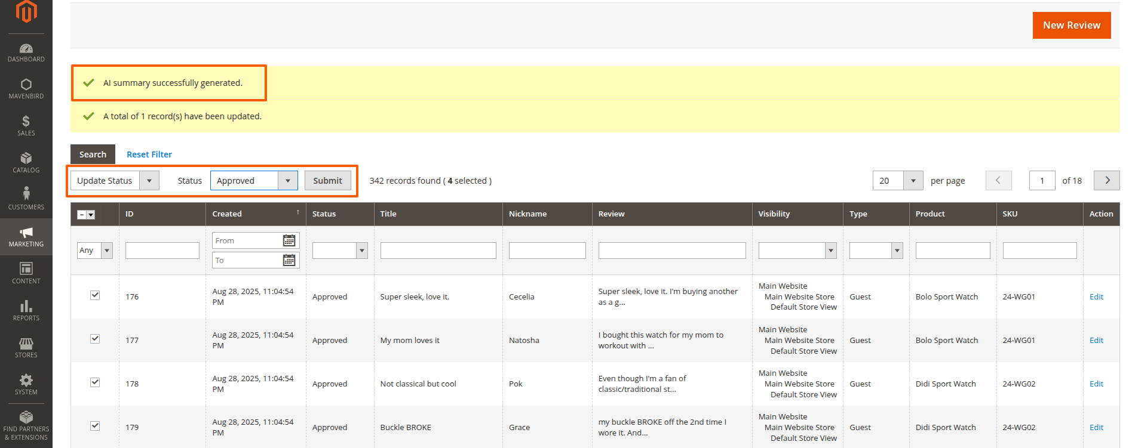Screen dimensions: 1135x448
Task: Open the Any selection filter dropdown
Action: [95, 251]
